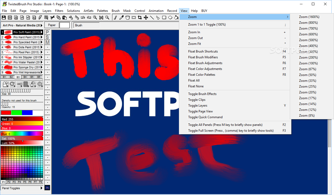The width and height of the screenshot is (334, 195).
Task: Click the Paper button
Action: click(x=52, y=25)
